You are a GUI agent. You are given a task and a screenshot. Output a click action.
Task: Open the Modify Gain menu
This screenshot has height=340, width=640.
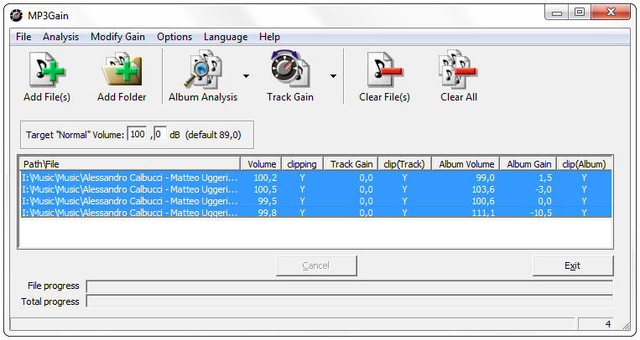click(117, 37)
